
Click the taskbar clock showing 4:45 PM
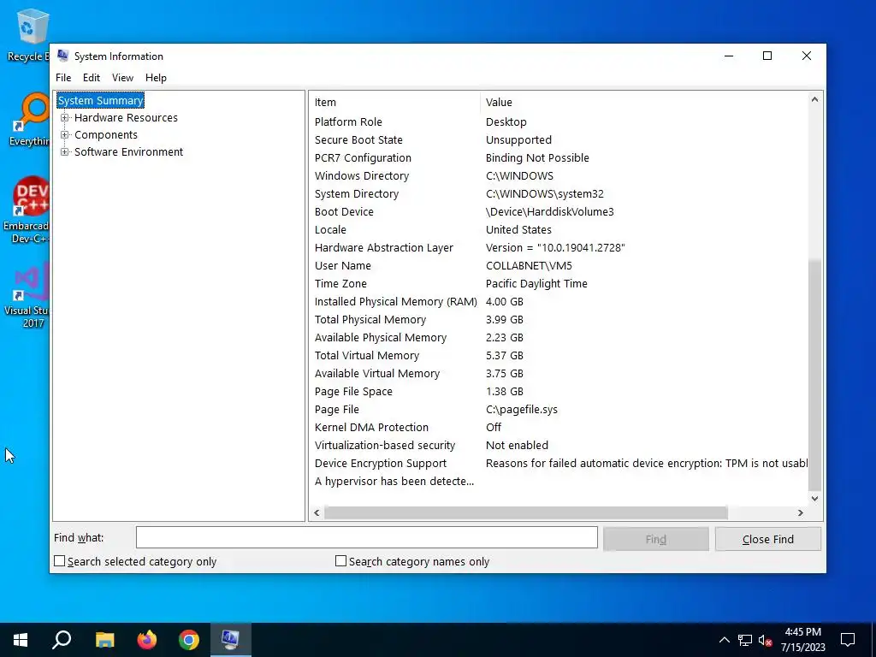click(802, 640)
